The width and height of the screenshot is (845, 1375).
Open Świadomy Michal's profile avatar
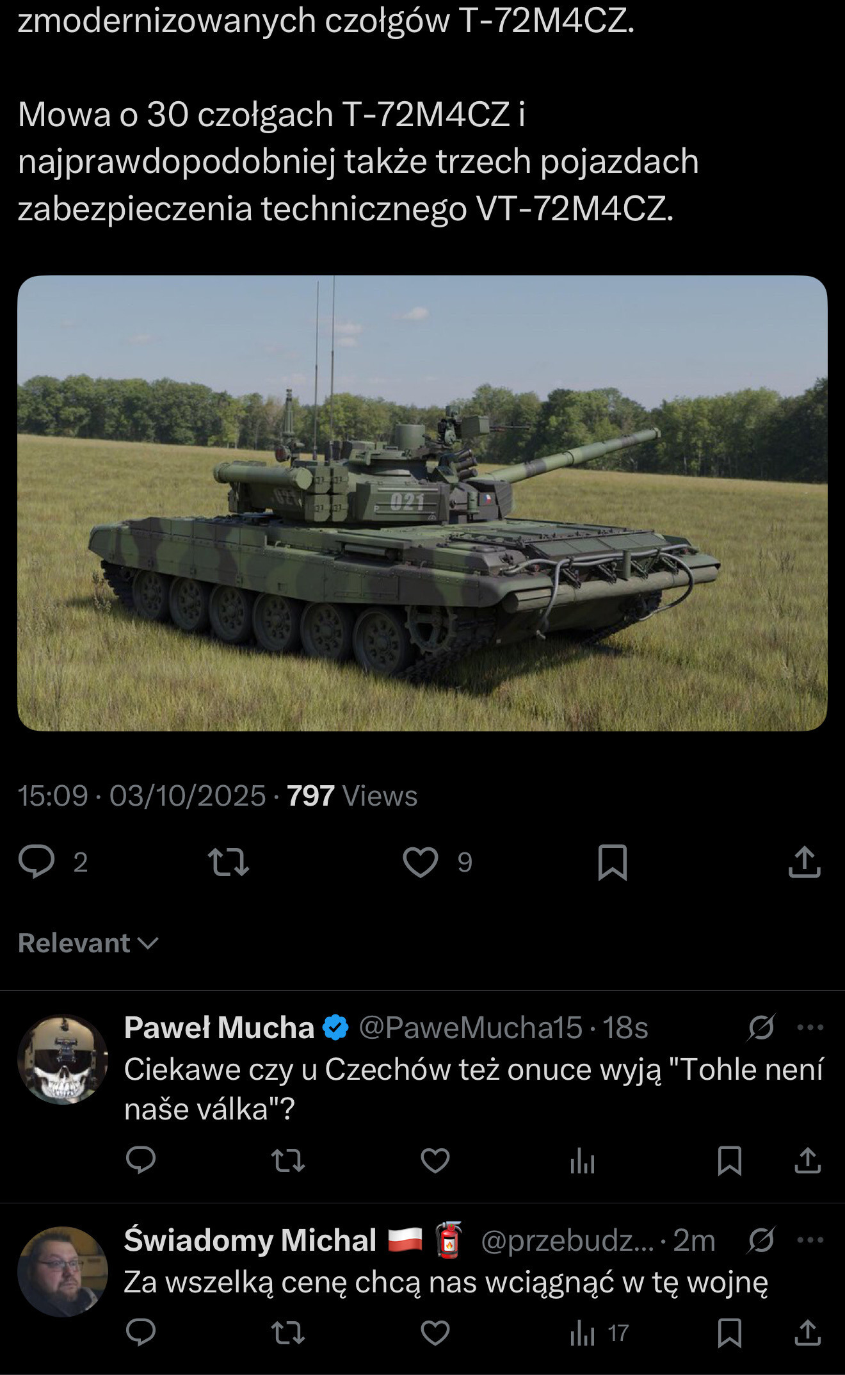[63, 1271]
